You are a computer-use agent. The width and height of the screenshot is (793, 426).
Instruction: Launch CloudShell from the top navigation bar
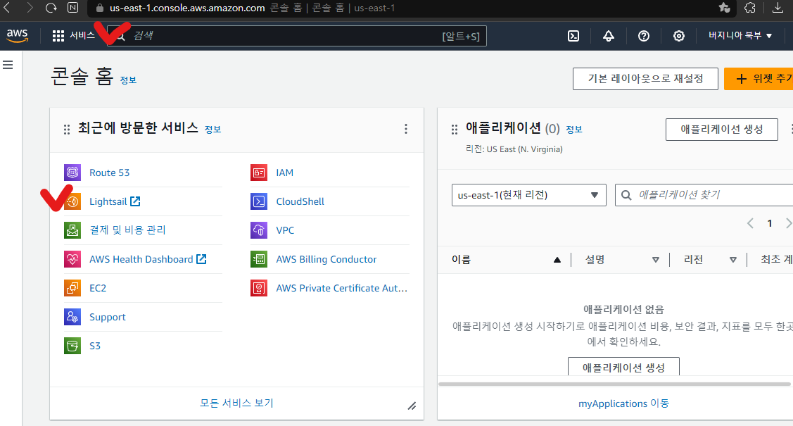pyautogui.click(x=573, y=36)
